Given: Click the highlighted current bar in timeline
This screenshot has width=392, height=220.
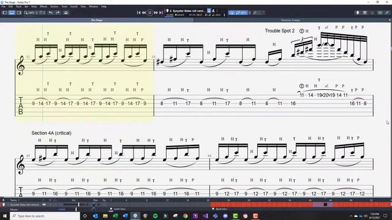Looking at the screenshot, I should tap(325, 205).
